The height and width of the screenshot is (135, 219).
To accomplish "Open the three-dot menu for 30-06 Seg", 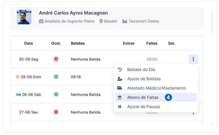I will click(x=193, y=59).
